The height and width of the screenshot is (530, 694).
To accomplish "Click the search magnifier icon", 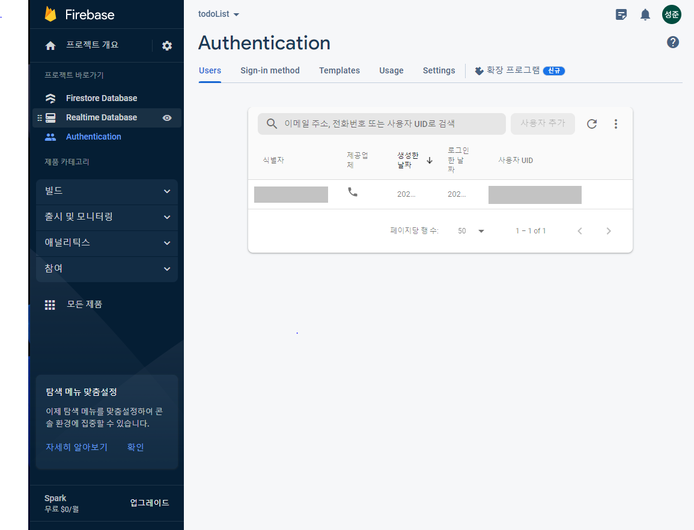I will 272,124.
